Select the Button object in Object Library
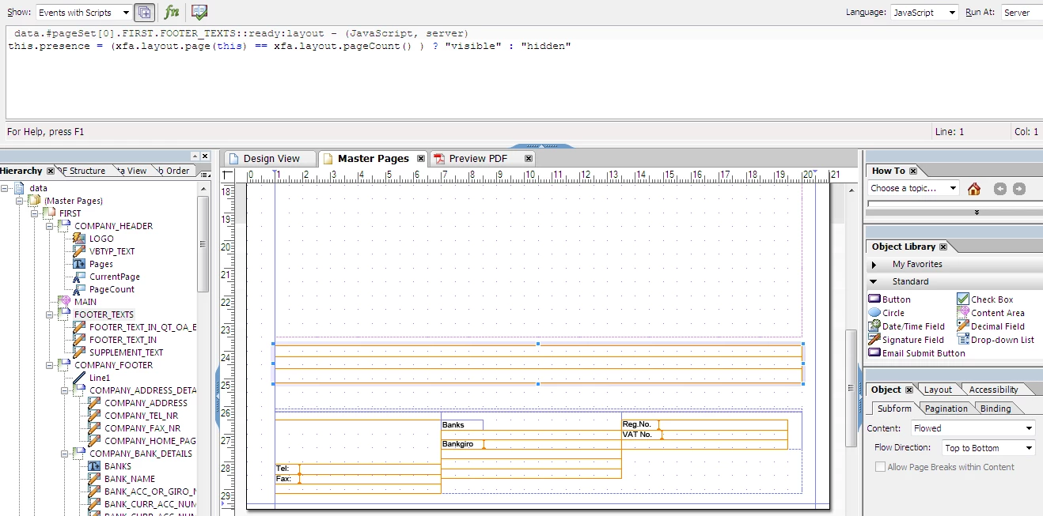The image size is (1043, 516). click(889, 299)
